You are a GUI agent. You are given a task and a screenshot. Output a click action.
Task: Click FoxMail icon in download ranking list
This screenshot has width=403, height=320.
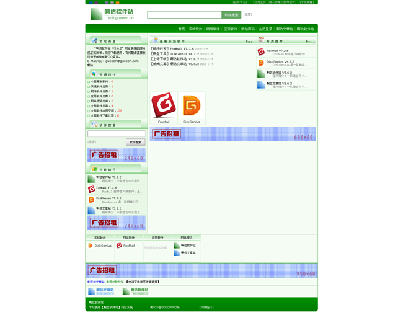click(x=92, y=189)
